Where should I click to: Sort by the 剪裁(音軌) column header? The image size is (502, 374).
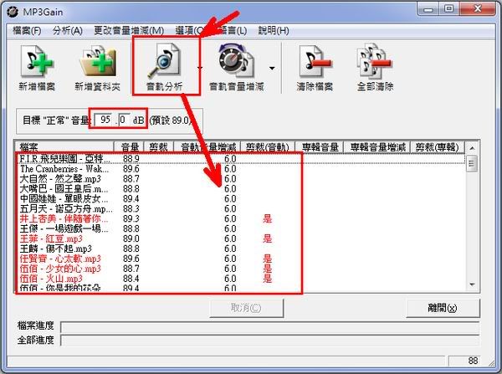click(268, 147)
